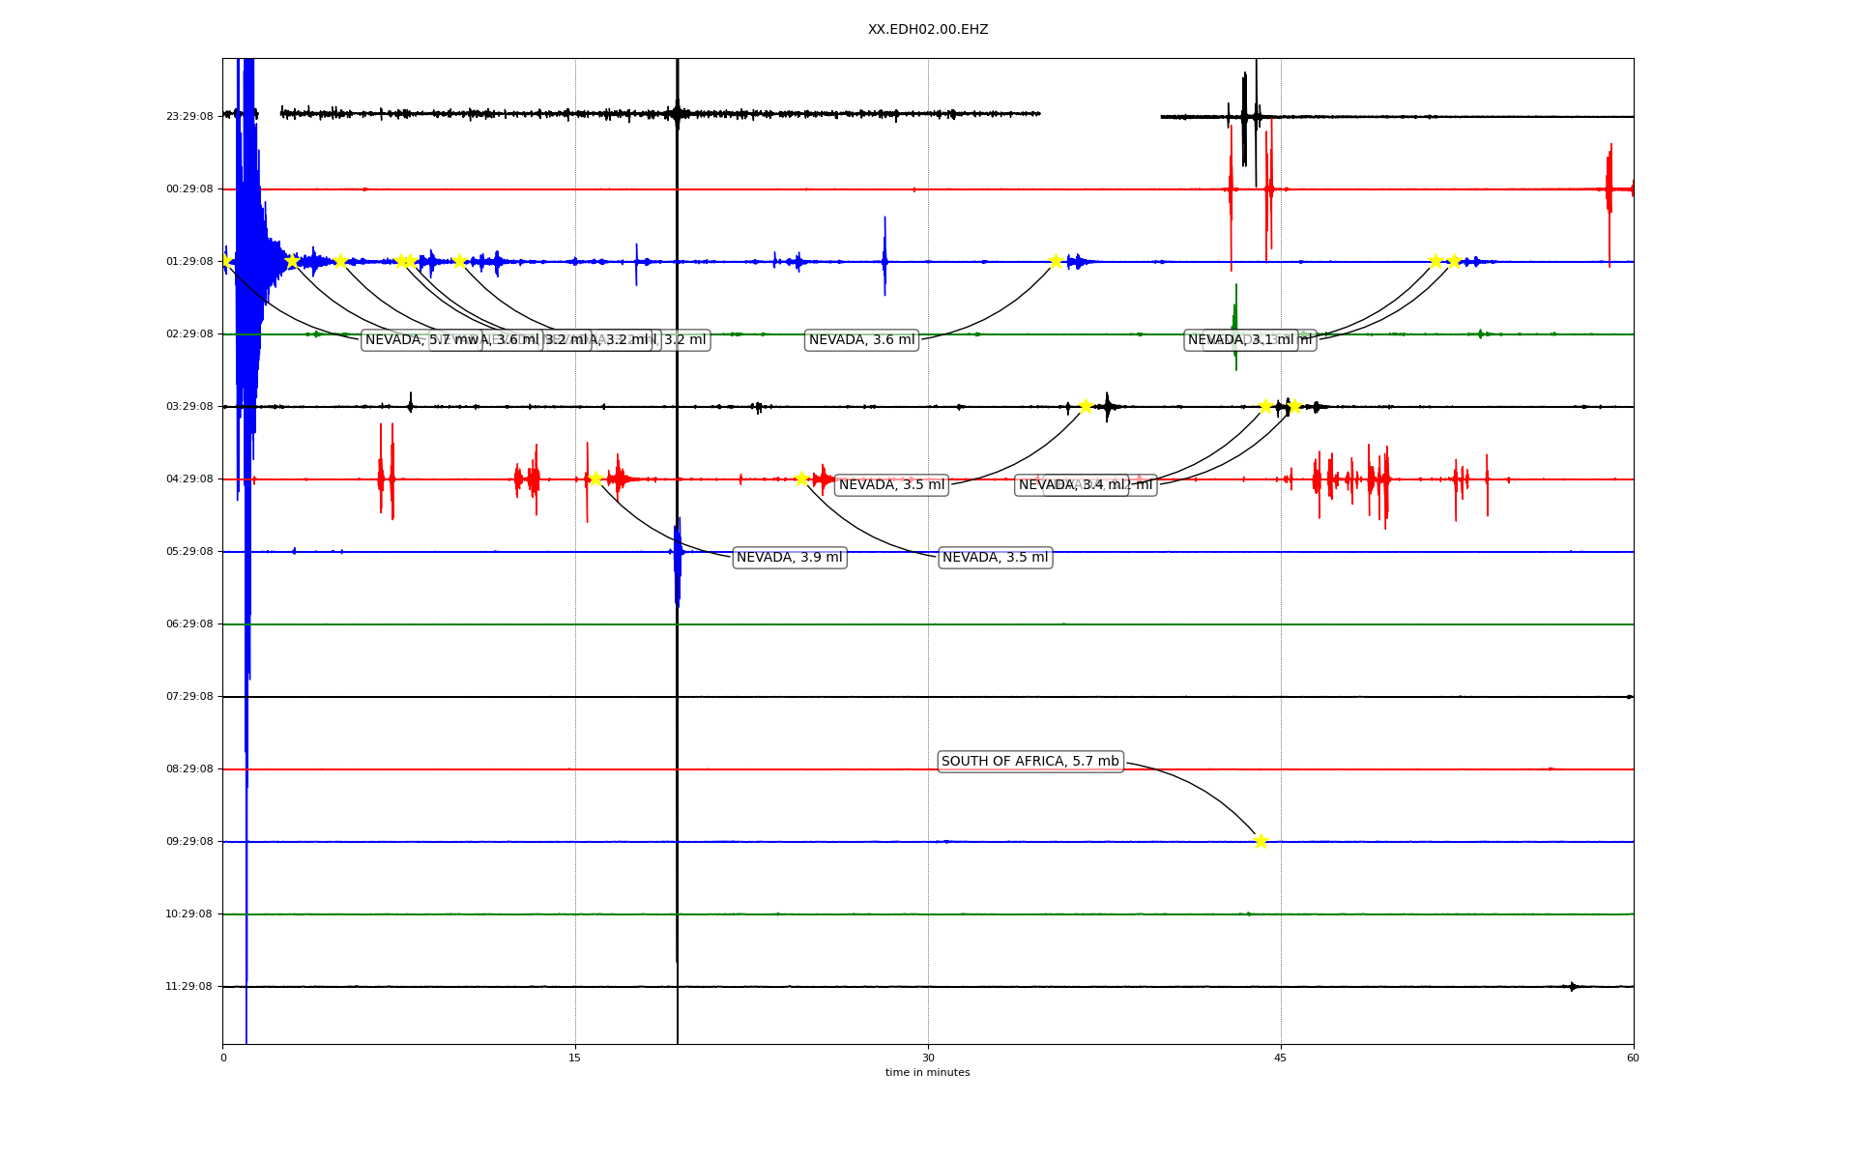Screen dimensions: 1856x1160
Task: Click the star on the blue trace near 35 minutes
Action: tap(1056, 261)
